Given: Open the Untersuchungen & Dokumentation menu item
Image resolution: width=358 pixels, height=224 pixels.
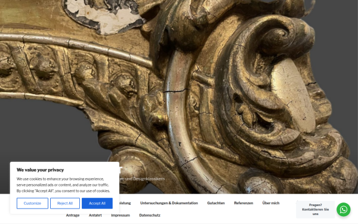Looking at the screenshot, I should point(169,203).
